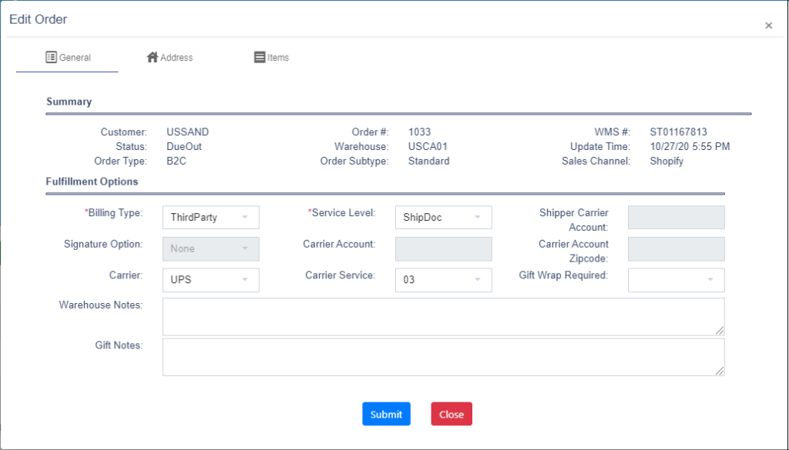Switch to the Items tab
The image size is (789, 450).
271,57
